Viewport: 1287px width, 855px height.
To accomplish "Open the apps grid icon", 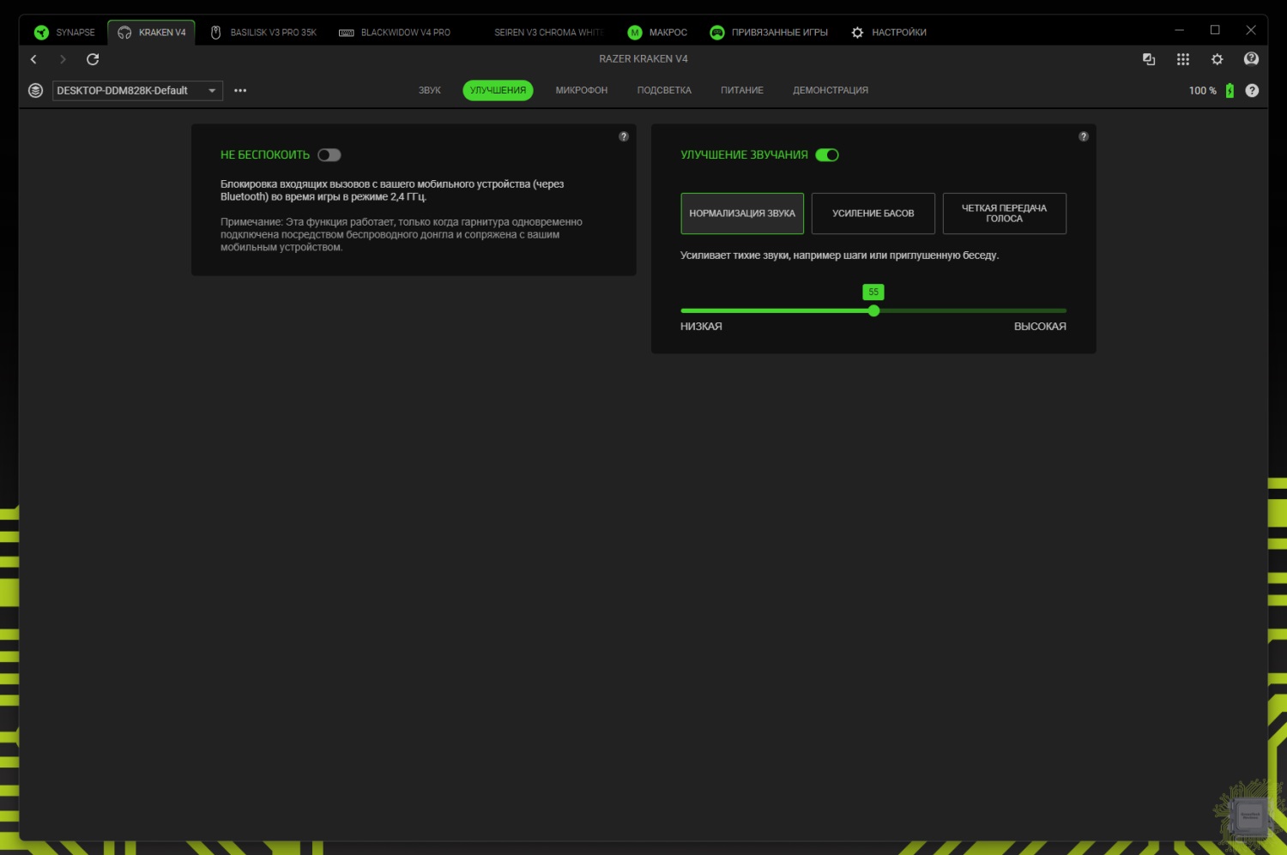I will point(1182,59).
